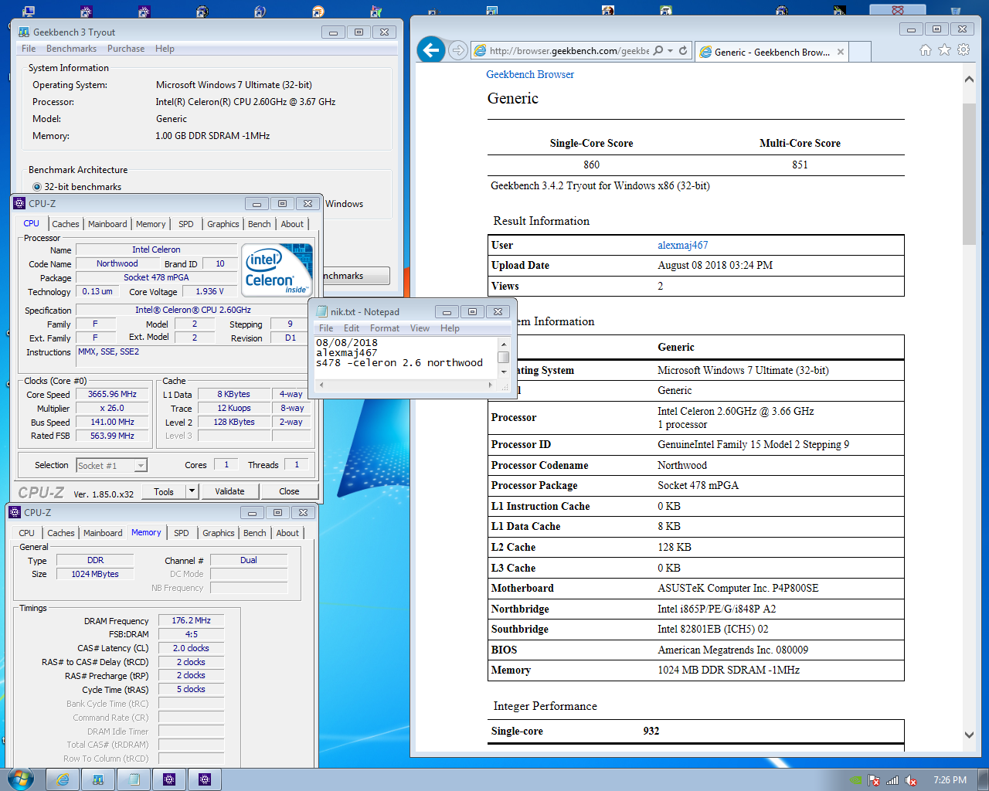Open Notepad's View menu
This screenshot has height=791, width=989.
[x=420, y=328]
